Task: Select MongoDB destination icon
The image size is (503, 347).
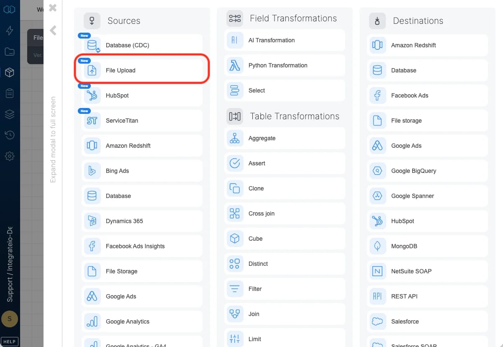Action: click(x=377, y=246)
